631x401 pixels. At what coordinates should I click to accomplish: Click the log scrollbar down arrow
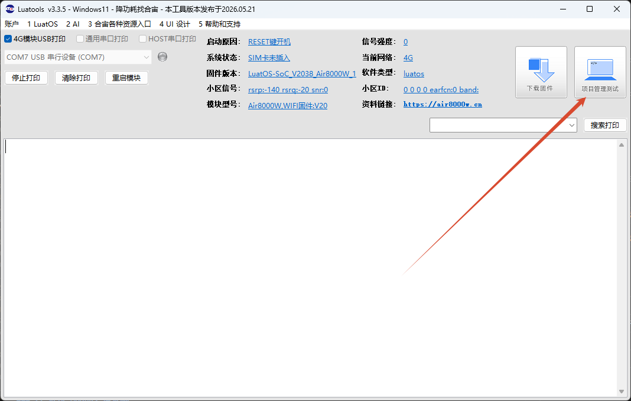[622, 392]
